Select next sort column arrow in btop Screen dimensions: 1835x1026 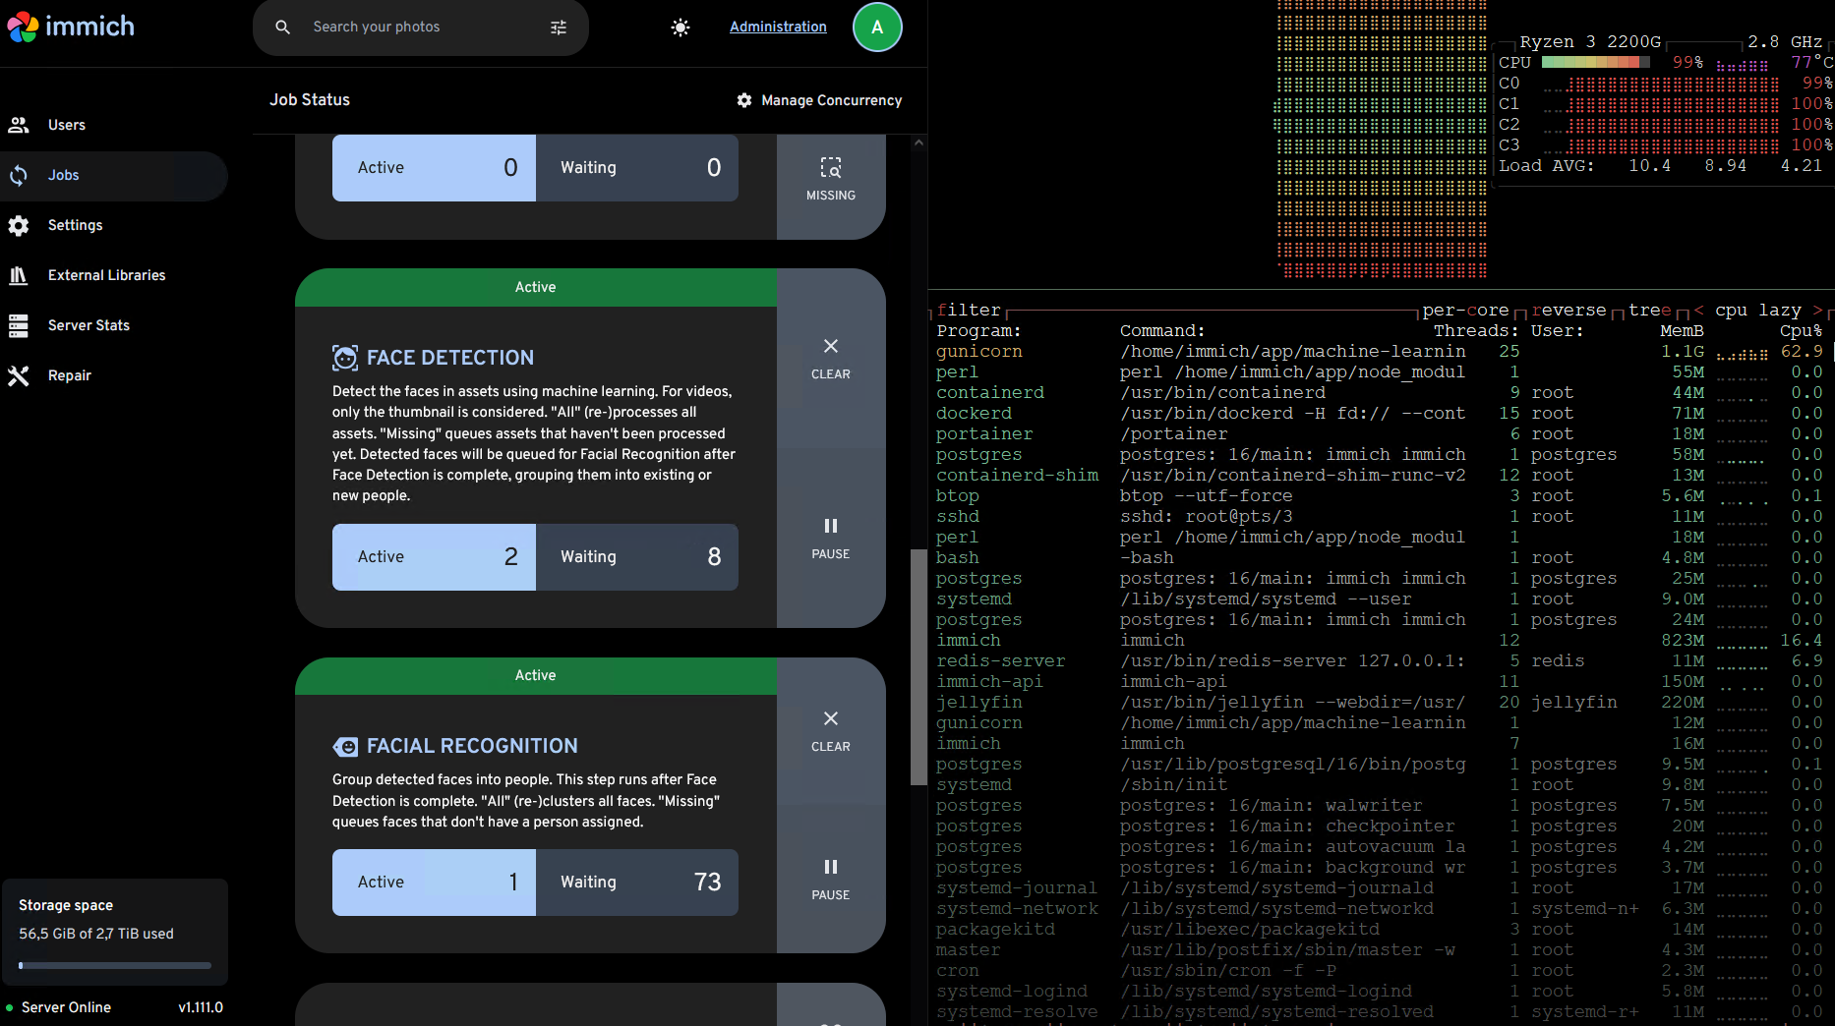point(1817,310)
